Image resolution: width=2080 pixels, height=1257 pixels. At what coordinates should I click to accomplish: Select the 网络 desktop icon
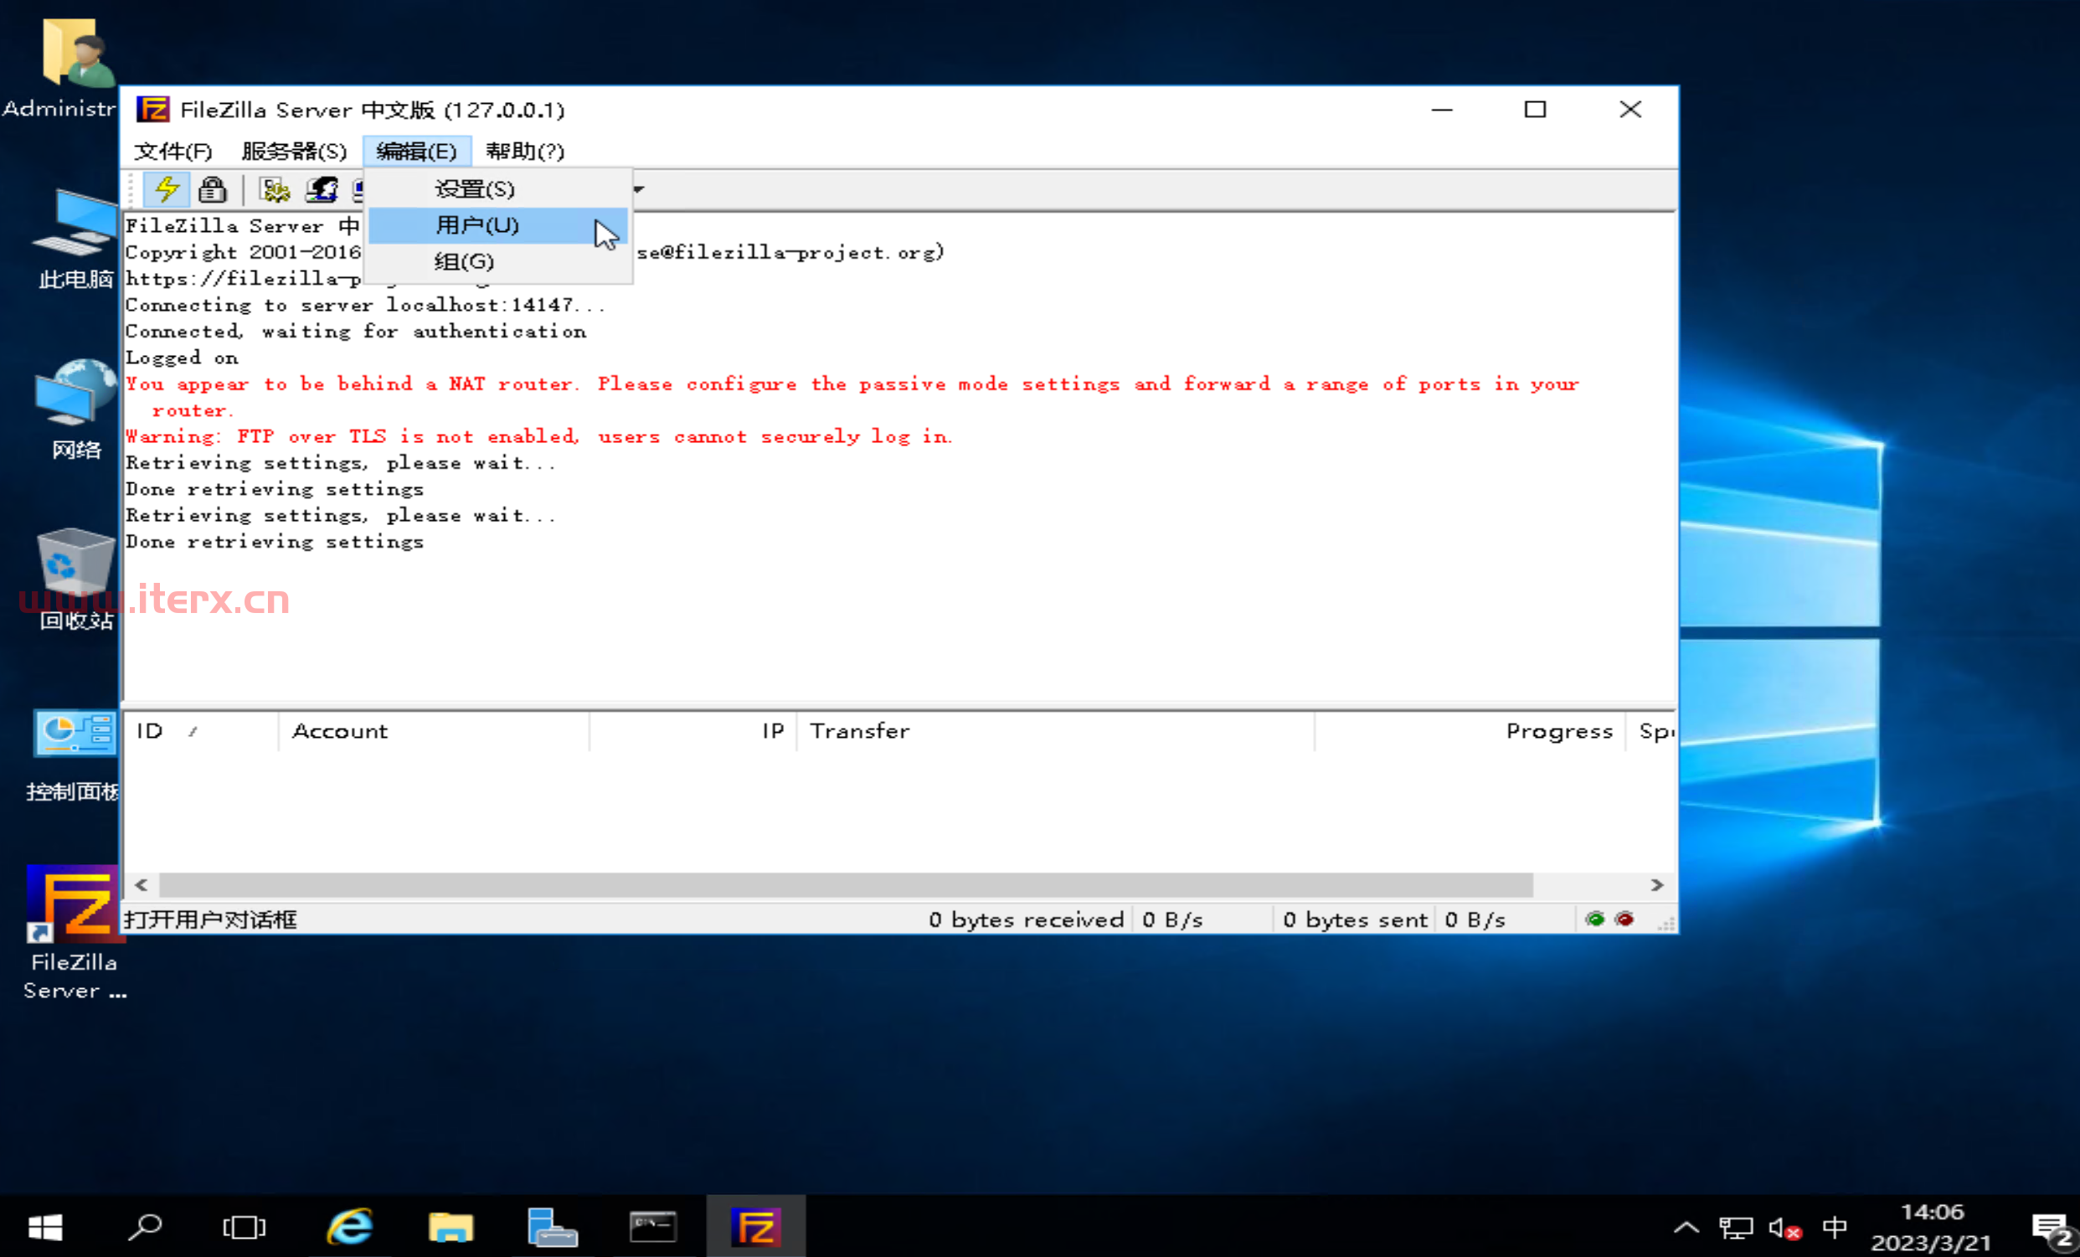click(x=76, y=410)
